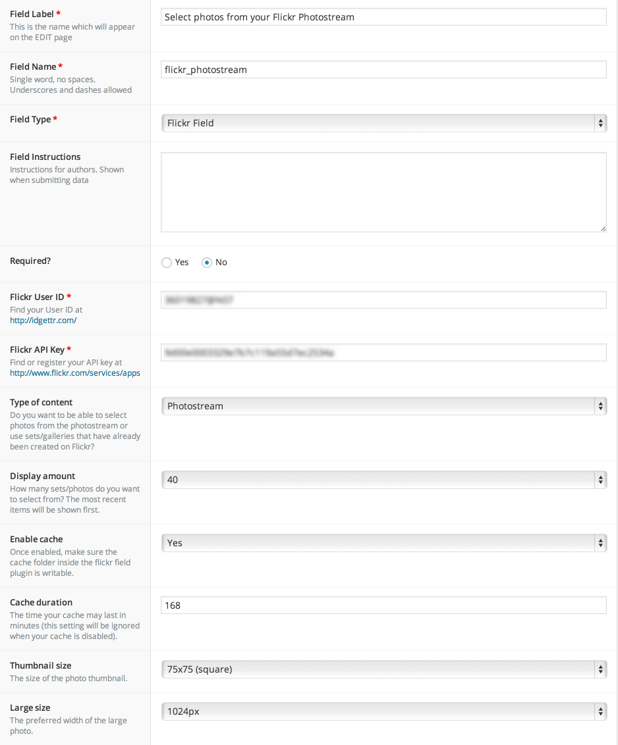
Task: Click the Flickr API Key input field
Action: click(x=383, y=353)
